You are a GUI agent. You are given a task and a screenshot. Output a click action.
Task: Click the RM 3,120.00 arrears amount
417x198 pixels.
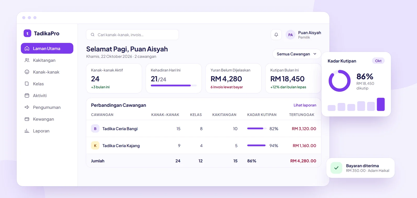click(304, 129)
